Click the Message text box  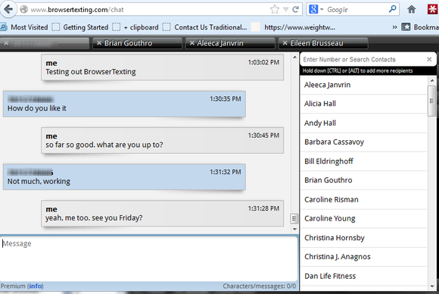[x=149, y=258]
